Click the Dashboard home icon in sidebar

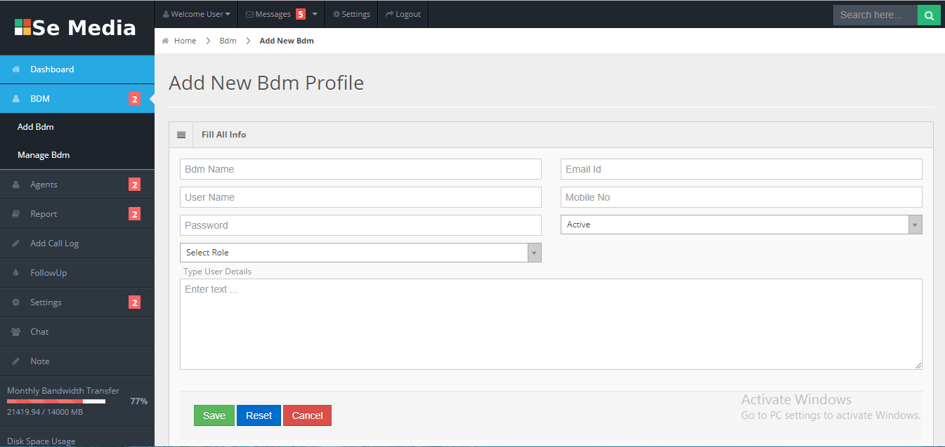pos(16,69)
